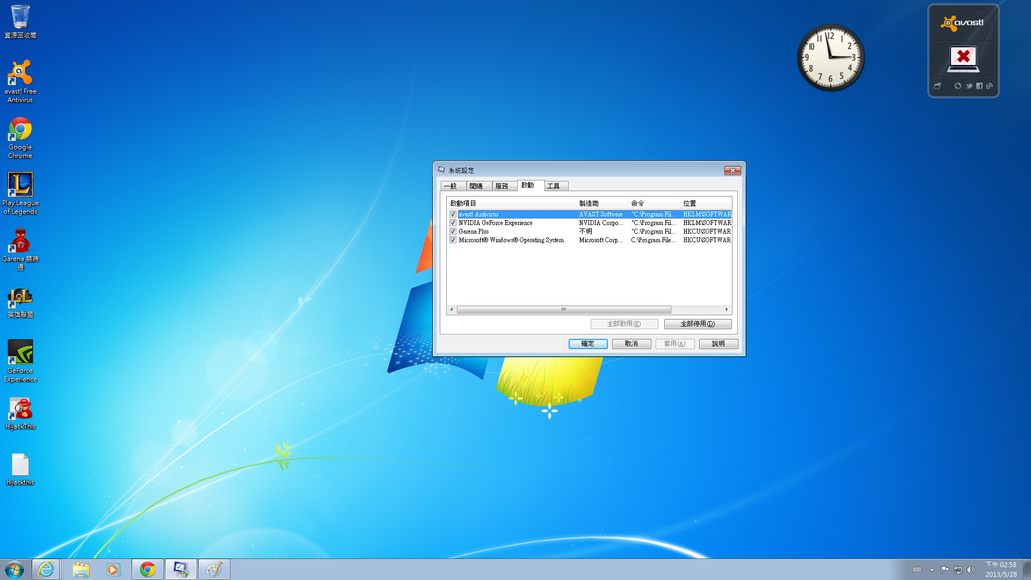
Task: Open the Windows Start menu
Action: (14, 569)
